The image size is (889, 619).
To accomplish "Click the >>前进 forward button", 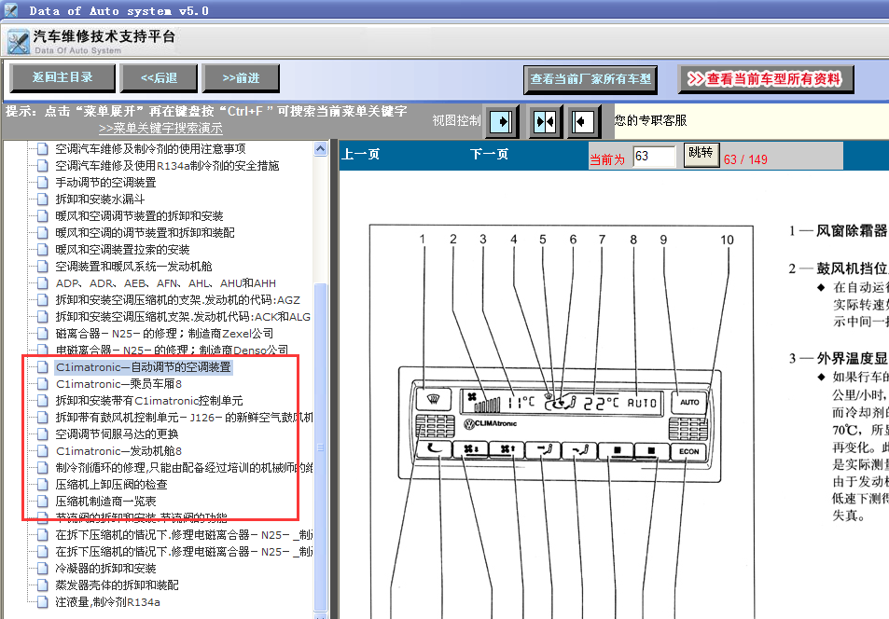I will point(241,77).
